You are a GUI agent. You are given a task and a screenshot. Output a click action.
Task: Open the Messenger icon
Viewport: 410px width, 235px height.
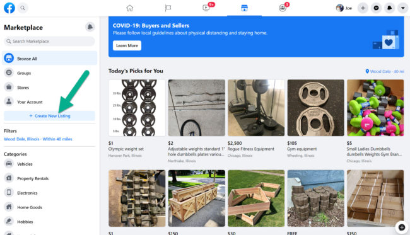pyautogui.click(x=376, y=8)
